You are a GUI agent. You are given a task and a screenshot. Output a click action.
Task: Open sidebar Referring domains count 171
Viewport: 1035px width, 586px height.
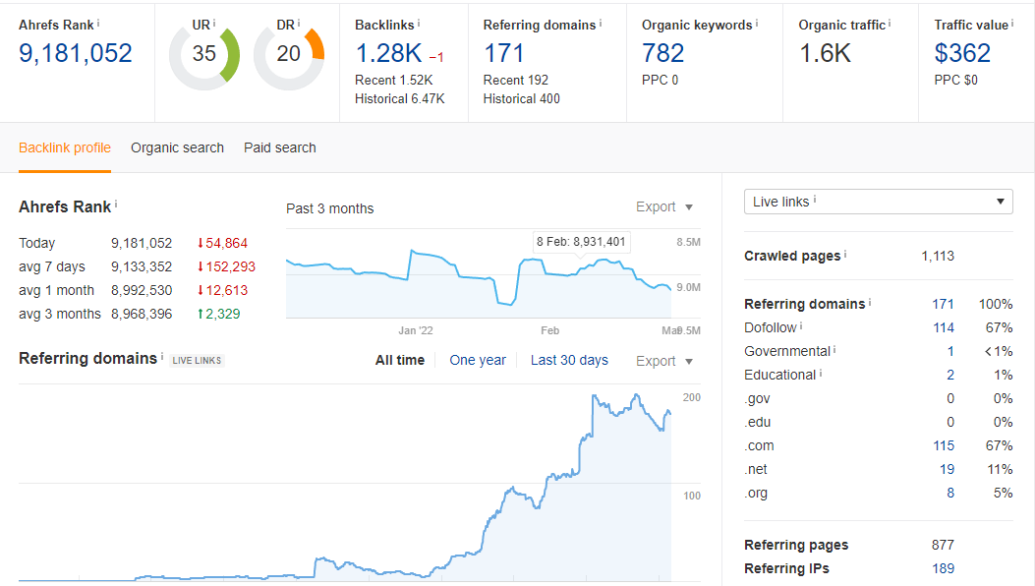(x=943, y=304)
